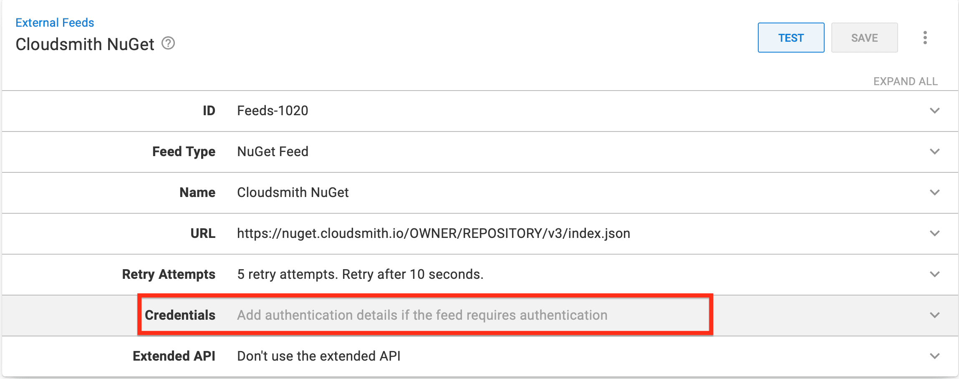Viewport: 959px width, 379px height.
Task: Click the retry attempts summary text
Action: (360, 274)
